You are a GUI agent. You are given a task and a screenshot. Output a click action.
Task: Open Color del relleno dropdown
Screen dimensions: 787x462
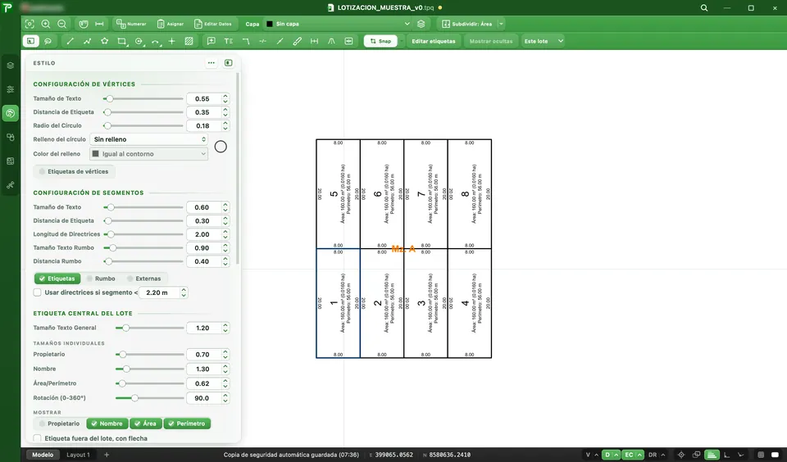coord(148,153)
